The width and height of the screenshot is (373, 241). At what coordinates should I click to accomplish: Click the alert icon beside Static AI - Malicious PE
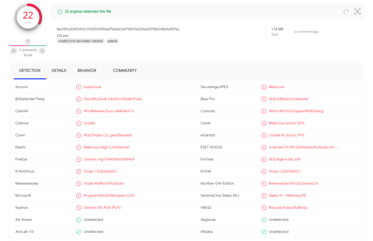click(264, 196)
